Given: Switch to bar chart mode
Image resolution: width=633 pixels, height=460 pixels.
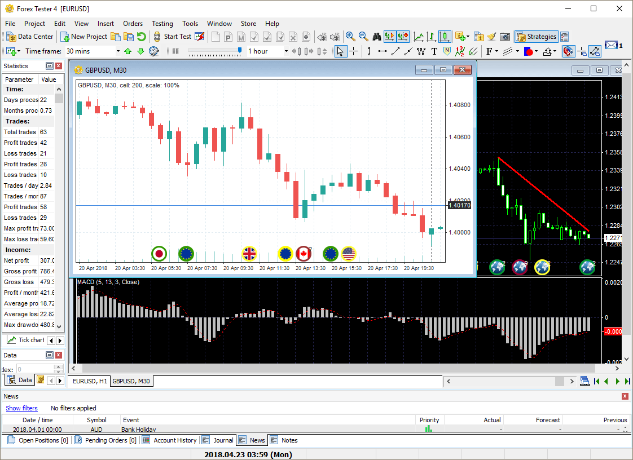Looking at the screenshot, I should [x=432, y=37].
